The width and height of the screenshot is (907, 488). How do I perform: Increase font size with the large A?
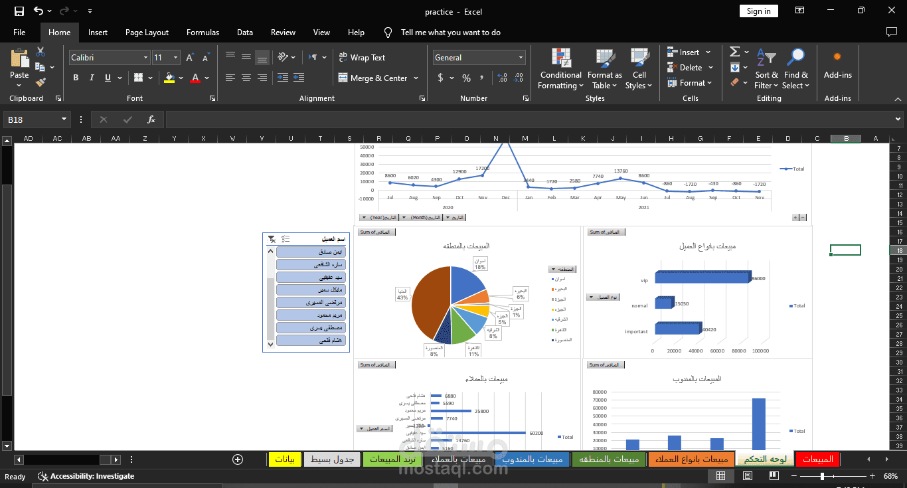pyautogui.click(x=191, y=58)
